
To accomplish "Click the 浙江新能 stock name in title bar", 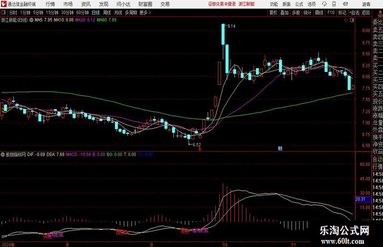I will coord(246,4).
